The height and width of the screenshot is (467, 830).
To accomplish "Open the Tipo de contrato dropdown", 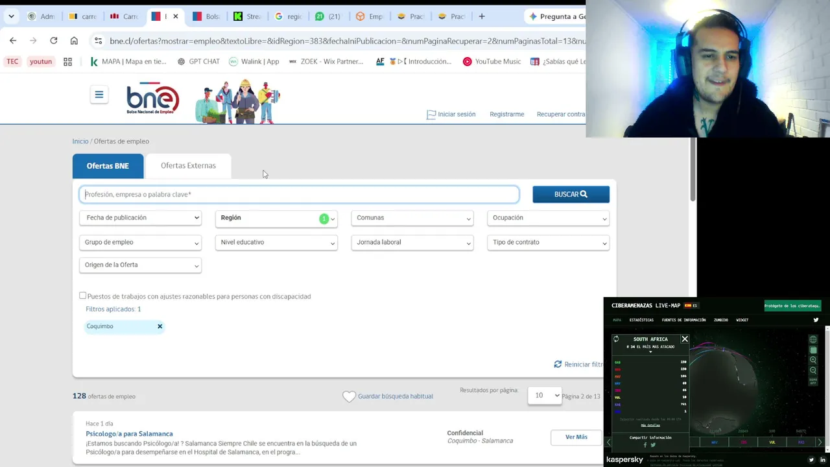I will (x=549, y=243).
